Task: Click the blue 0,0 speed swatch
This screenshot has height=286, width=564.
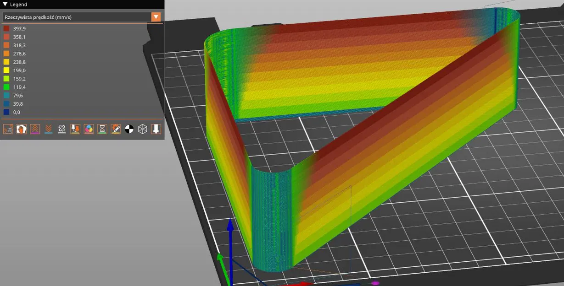Action: point(5,112)
